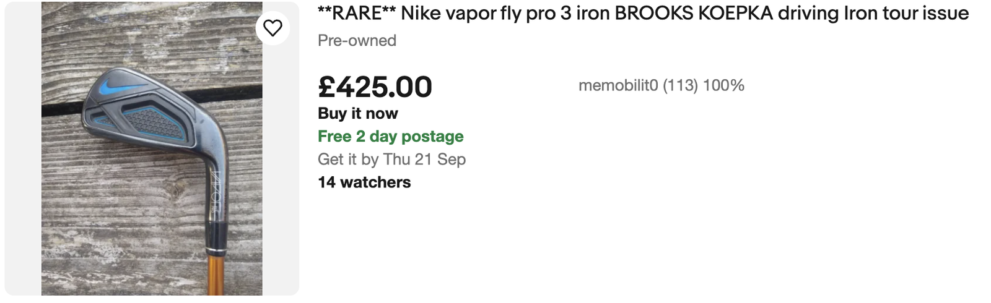991x303 pixels.
Task: Click the Pre-owned condition label
Action: coord(357,41)
